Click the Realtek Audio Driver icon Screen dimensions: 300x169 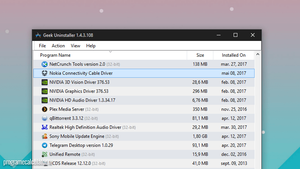45,127
